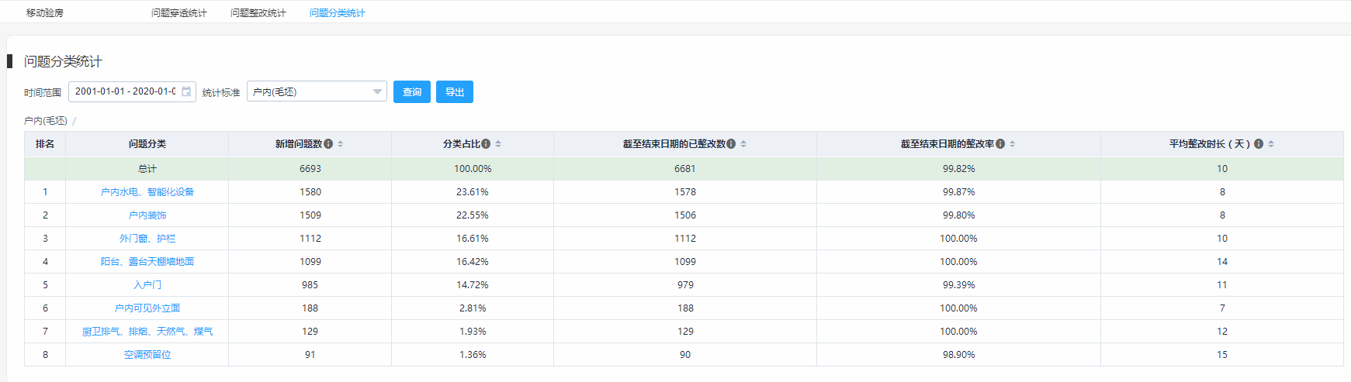Open the 阳台、露台天棚墙地面 link
The width and height of the screenshot is (1351, 382).
coord(147,262)
